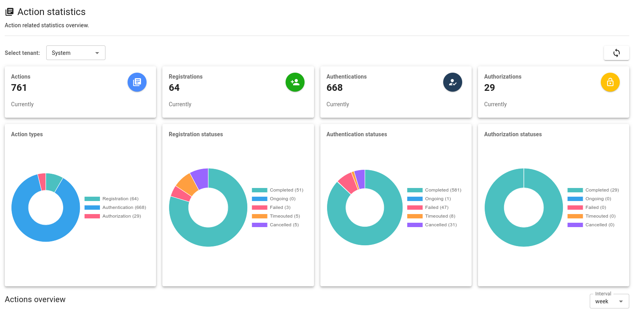Click Cancelled (31) purple legend swatch

tap(415, 225)
